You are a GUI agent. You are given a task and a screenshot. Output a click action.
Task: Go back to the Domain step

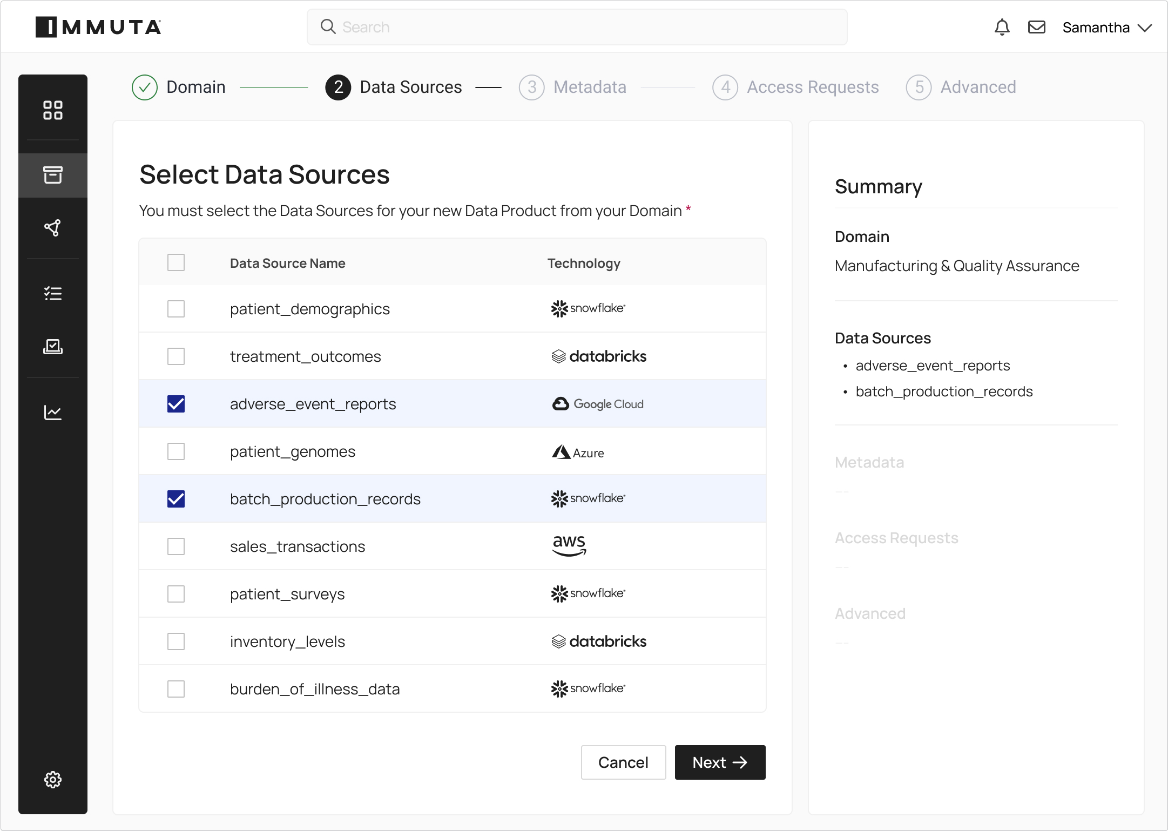coord(179,87)
